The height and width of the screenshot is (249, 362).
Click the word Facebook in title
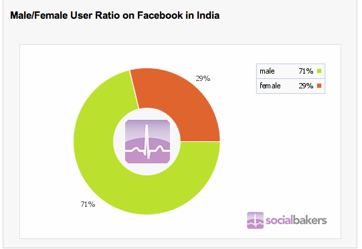pos(160,15)
